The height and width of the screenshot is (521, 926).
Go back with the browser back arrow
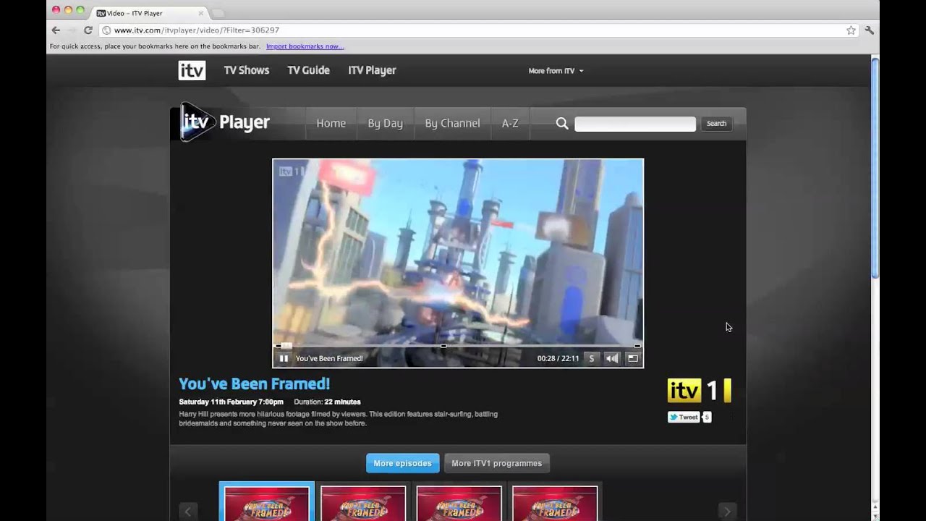pos(56,30)
